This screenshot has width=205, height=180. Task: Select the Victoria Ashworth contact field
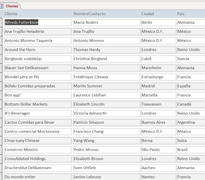(106, 113)
